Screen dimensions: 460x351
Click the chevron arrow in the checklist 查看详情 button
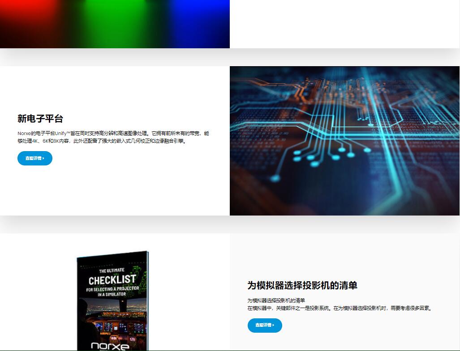tap(273, 325)
